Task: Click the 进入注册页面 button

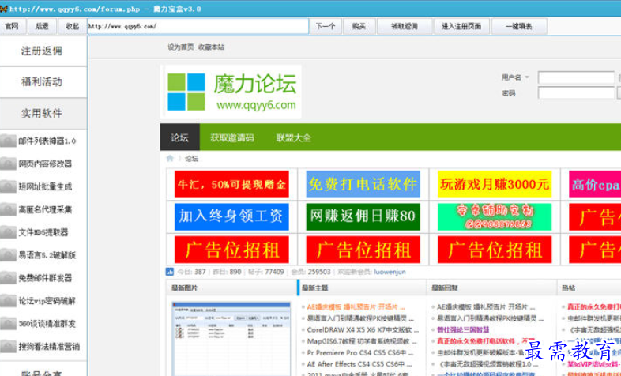Action: click(x=461, y=26)
